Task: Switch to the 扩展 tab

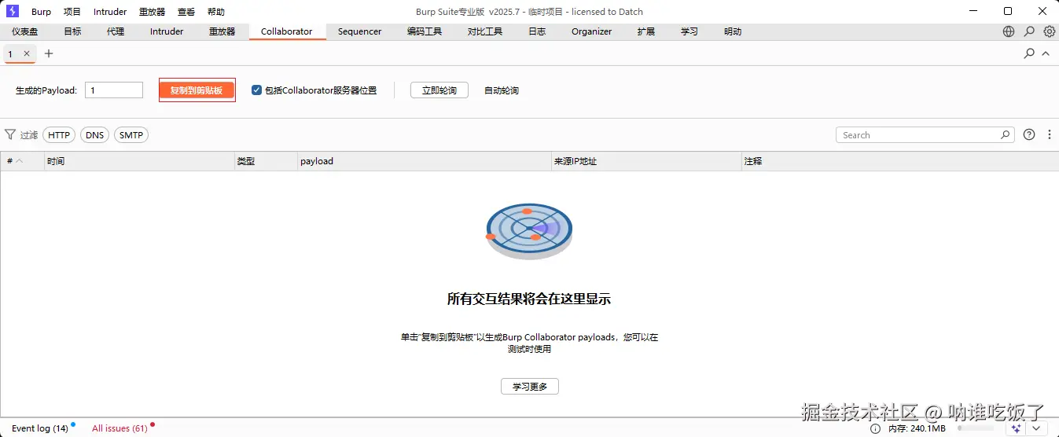Action: (x=646, y=31)
